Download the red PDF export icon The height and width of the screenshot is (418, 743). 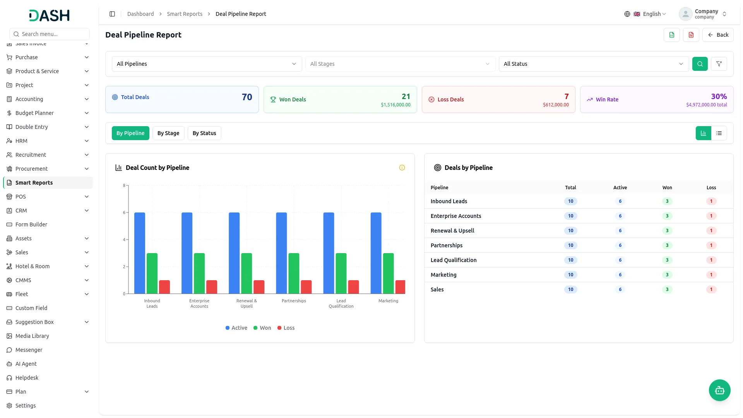tap(691, 35)
